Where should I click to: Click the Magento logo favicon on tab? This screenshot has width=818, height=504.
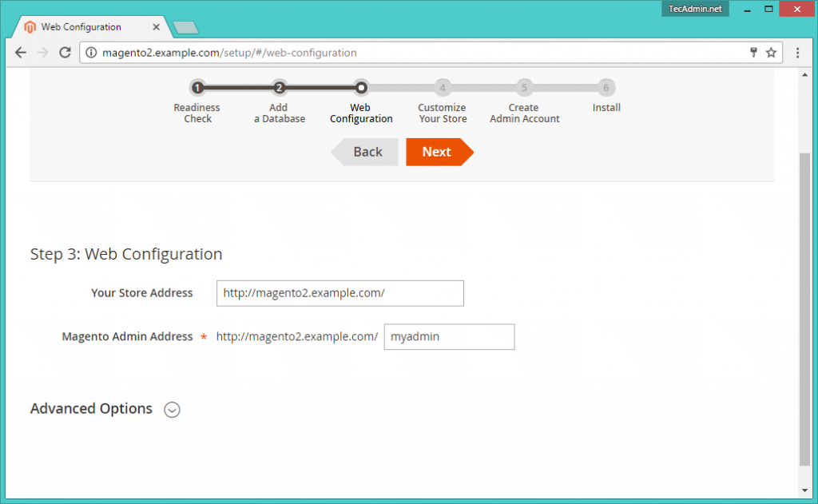coord(30,27)
